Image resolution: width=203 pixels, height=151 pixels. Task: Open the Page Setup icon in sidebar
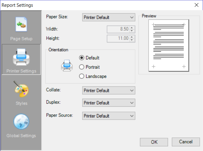[21, 25]
